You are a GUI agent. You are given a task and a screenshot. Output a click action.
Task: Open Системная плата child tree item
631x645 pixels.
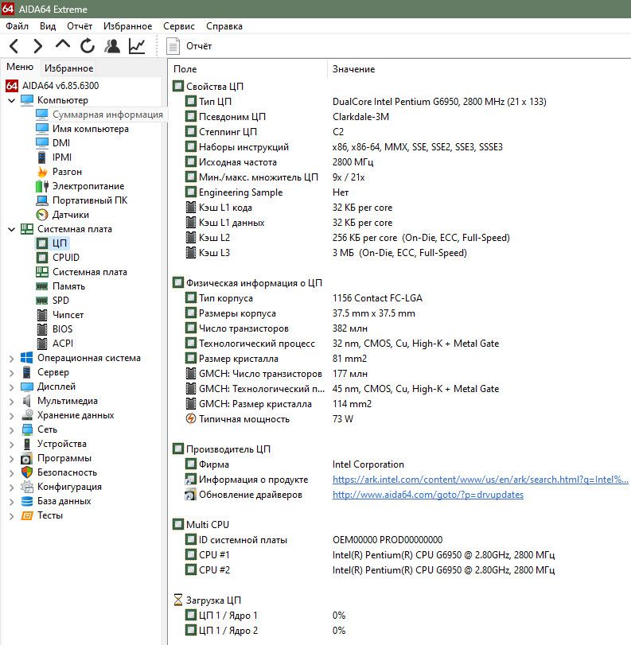pos(90,272)
